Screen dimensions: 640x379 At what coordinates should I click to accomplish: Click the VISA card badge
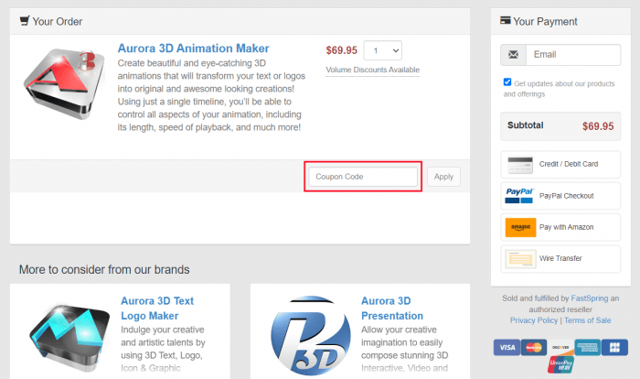coord(507,348)
